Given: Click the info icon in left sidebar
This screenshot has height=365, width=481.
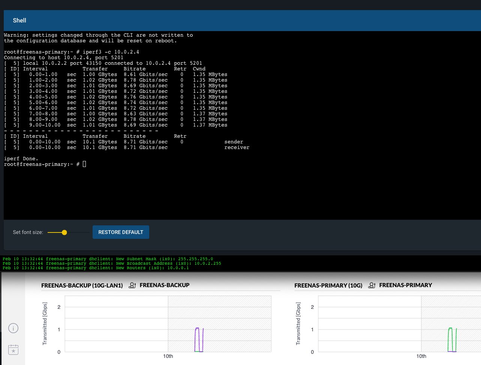Looking at the screenshot, I should 13,329.
